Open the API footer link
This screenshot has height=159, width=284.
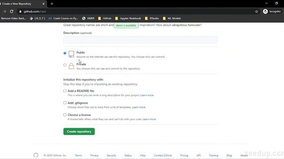click(199, 155)
